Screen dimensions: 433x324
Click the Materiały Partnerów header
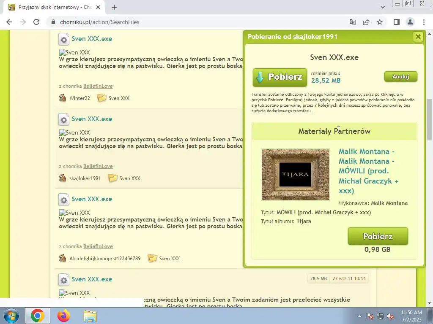334,131
